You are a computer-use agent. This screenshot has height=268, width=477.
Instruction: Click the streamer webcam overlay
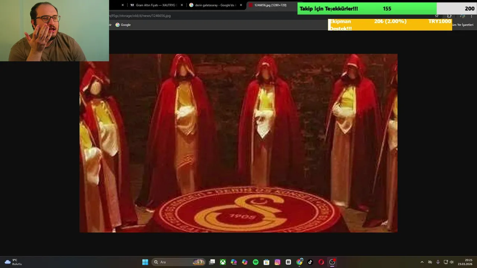click(x=54, y=31)
